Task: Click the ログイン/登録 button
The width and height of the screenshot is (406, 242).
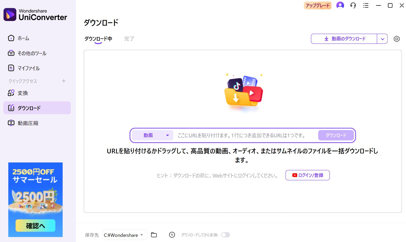Action: pos(308,175)
